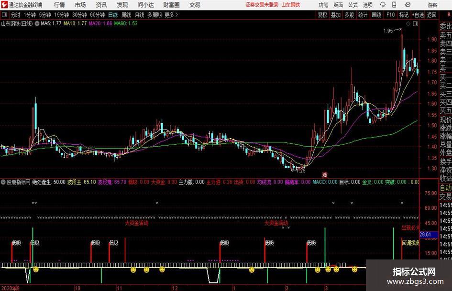The height and width of the screenshot is (291, 452).
Task: Expand dropdown arrow next to 山东钢铁(日线)
Action: 37,23
